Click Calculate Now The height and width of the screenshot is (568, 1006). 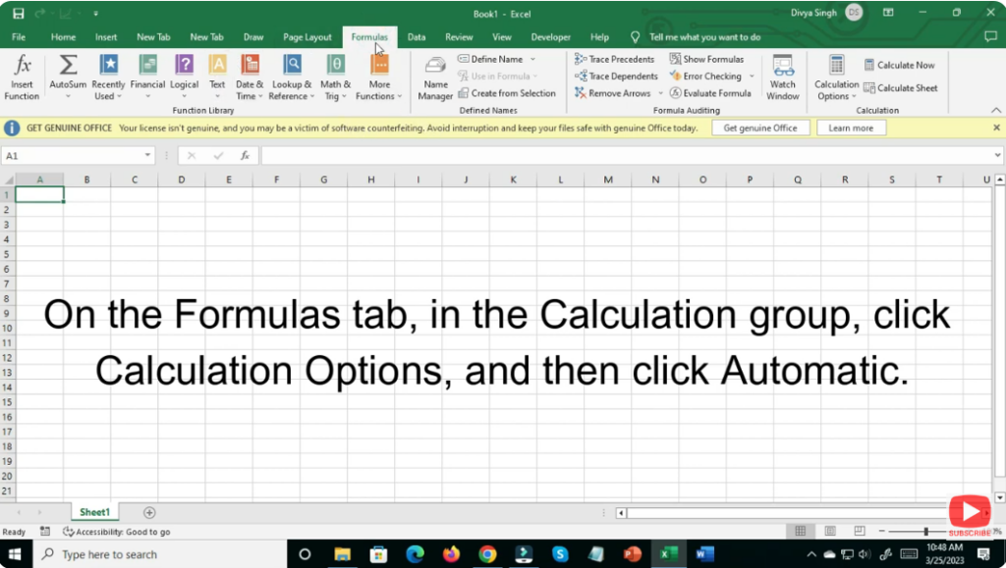pyautogui.click(x=900, y=64)
